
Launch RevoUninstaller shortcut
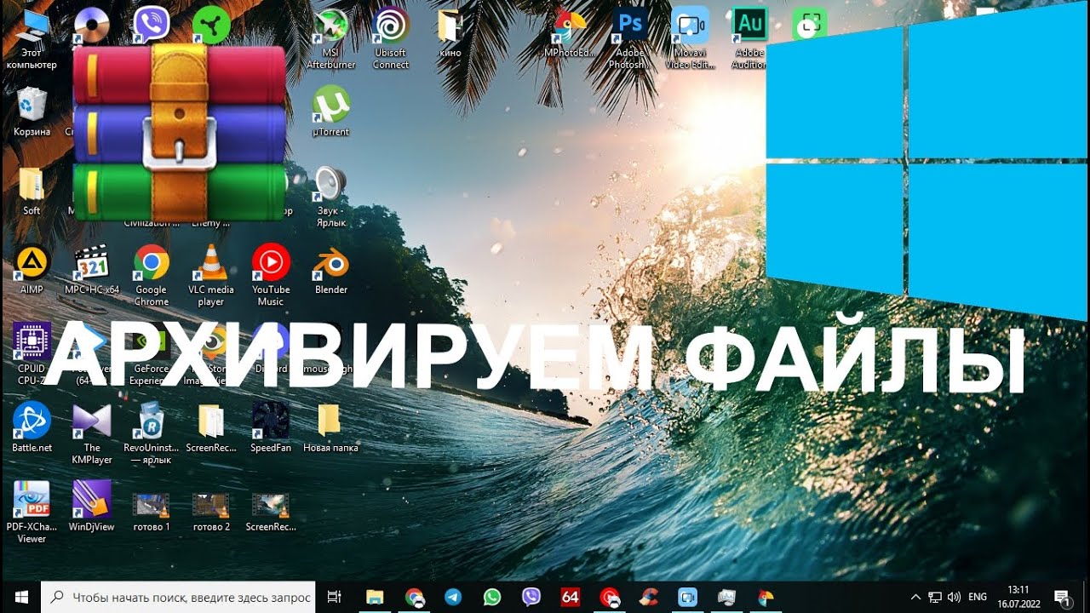click(x=152, y=433)
